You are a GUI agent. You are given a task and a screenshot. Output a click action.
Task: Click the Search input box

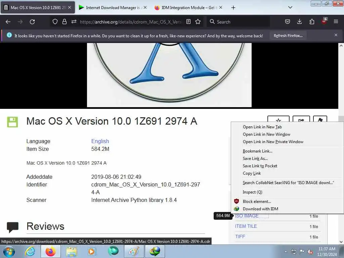[x=238, y=22]
